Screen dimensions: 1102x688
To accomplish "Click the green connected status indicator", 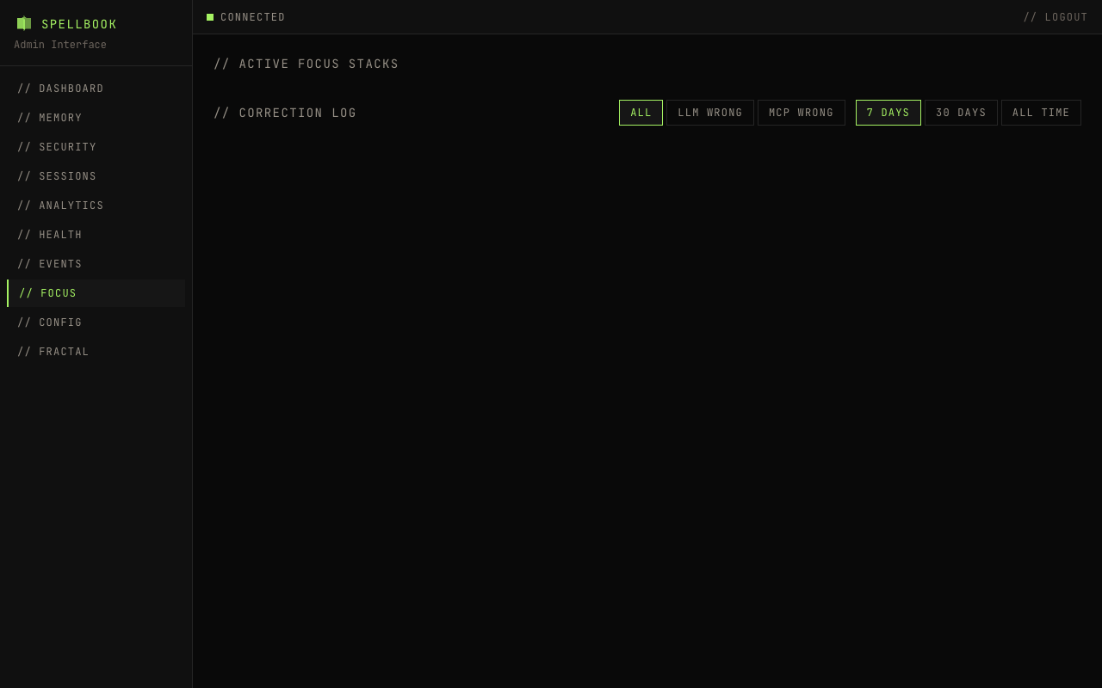I will coord(210,17).
